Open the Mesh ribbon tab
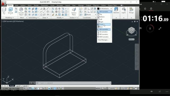Viewport: 170px width, 96px height. pos(29,5)
